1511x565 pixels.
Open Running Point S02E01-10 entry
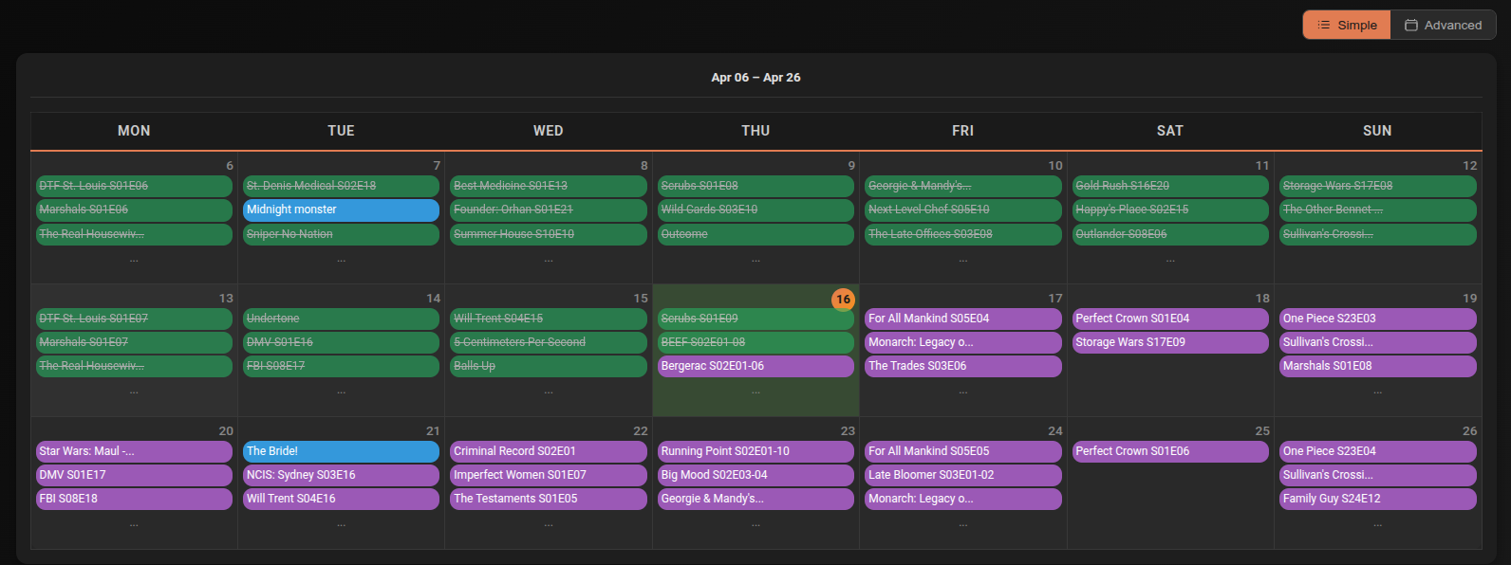click(x=755, y=451)
